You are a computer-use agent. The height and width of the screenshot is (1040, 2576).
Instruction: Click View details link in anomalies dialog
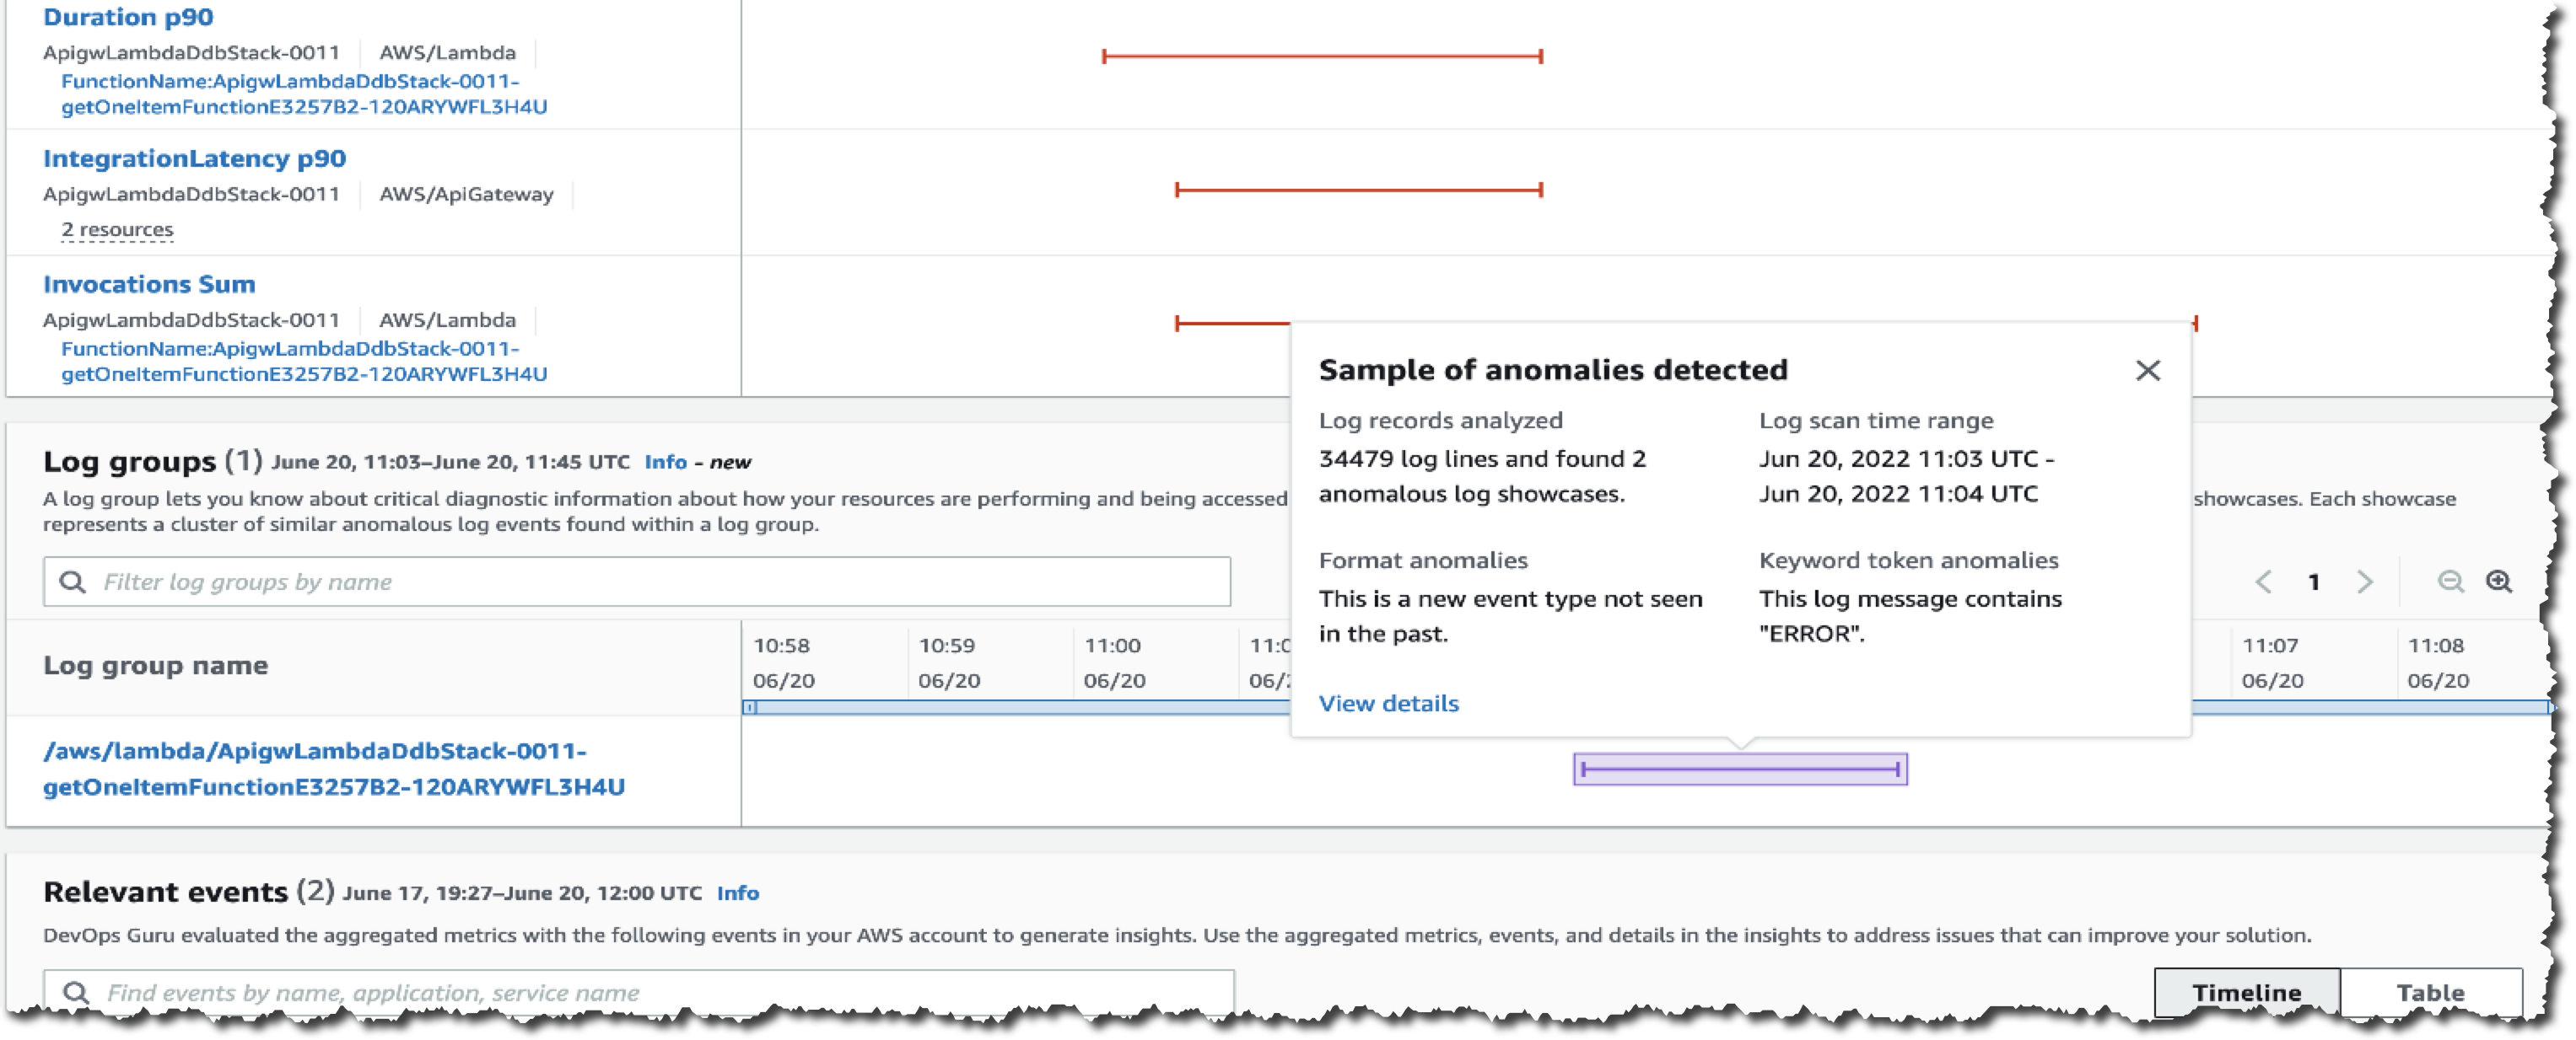coord(1387,702)
